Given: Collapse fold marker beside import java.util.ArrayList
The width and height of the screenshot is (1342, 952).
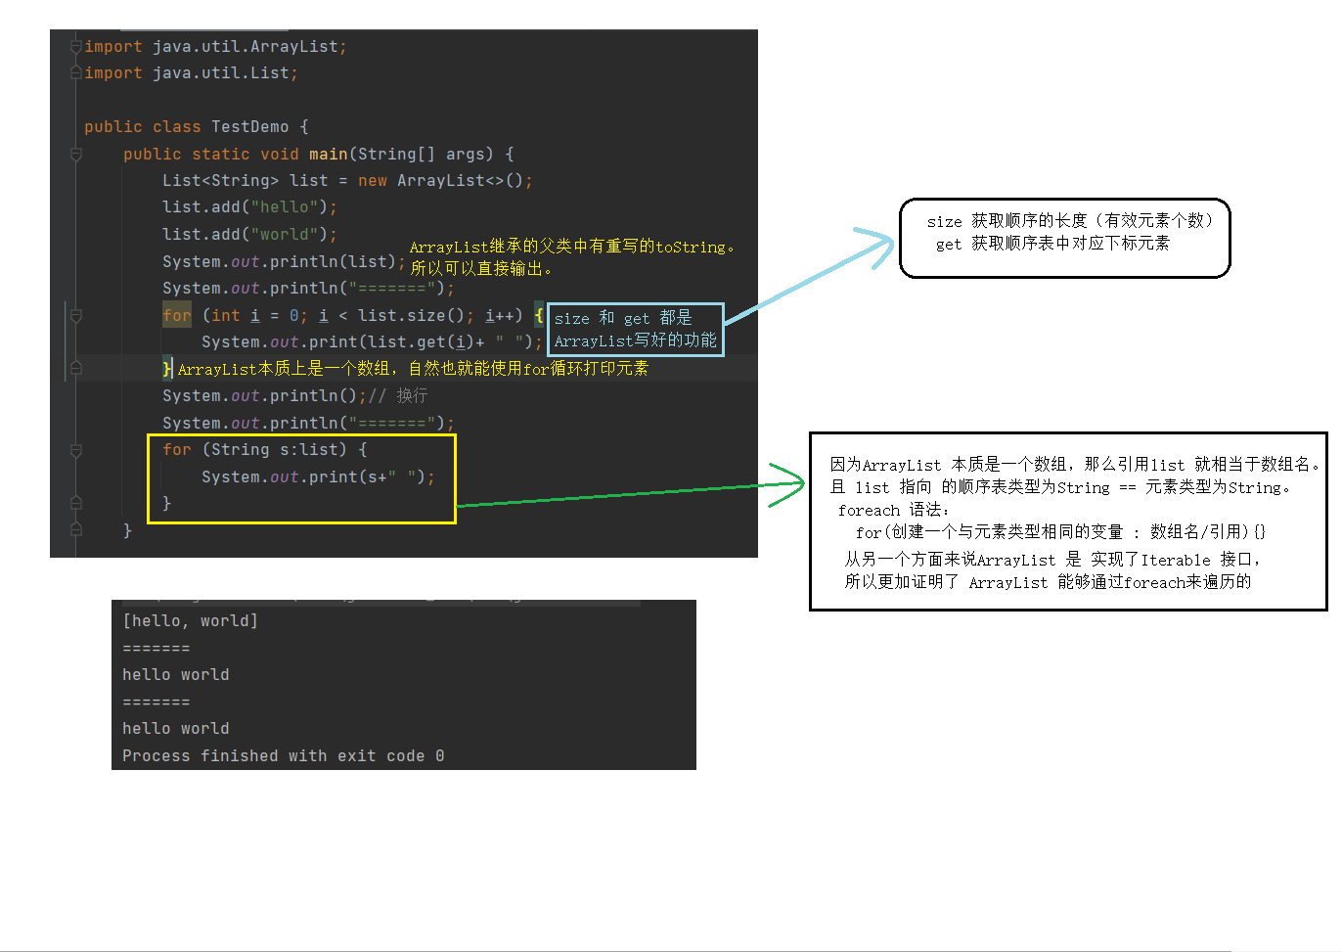Looking at the screenshot, I should click(x=76, y=46).
